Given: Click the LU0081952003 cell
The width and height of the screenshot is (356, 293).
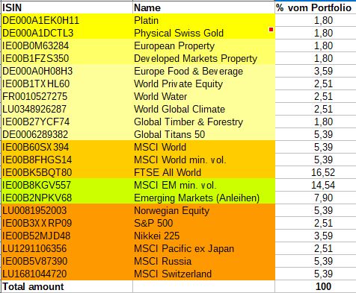Looking at the screenshot, I should [67, 210].
